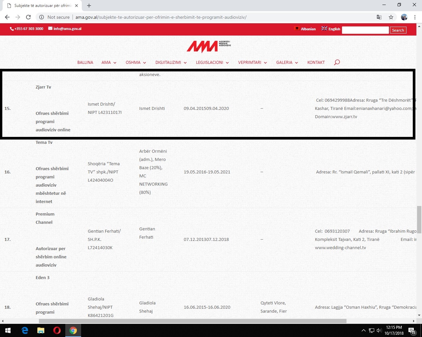Open the Action Center notifications icon
The width and height of the screenshot is (422, 337).
coord(412,331)
